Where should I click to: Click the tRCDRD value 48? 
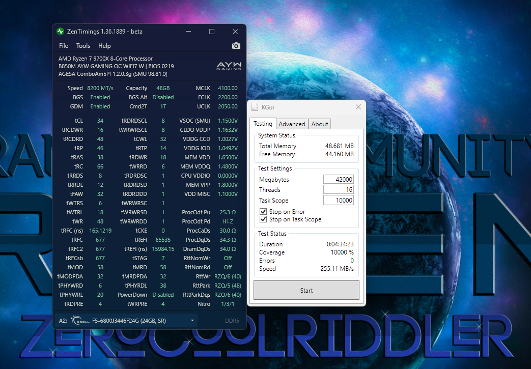click(100, 139)
